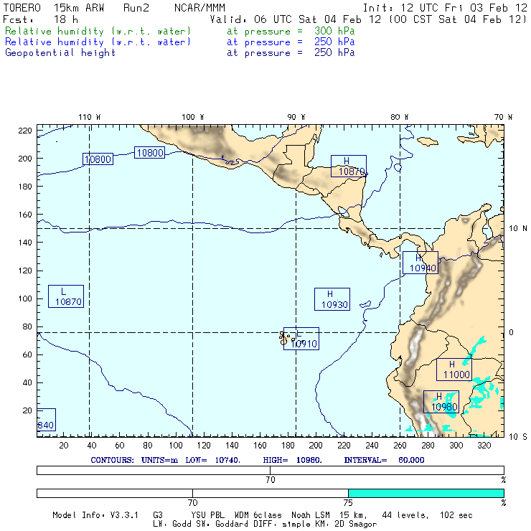Click the '44 levels' model info text
Screen dimensions: 531x531
click(x=405, y=515)
